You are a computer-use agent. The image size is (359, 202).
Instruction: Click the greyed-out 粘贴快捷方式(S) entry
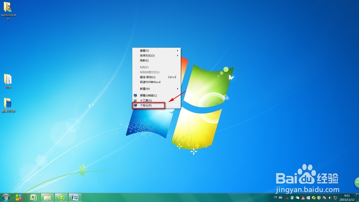tap(157, 72)
